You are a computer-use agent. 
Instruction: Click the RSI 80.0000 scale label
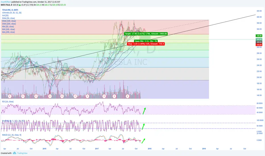point(260,103)
